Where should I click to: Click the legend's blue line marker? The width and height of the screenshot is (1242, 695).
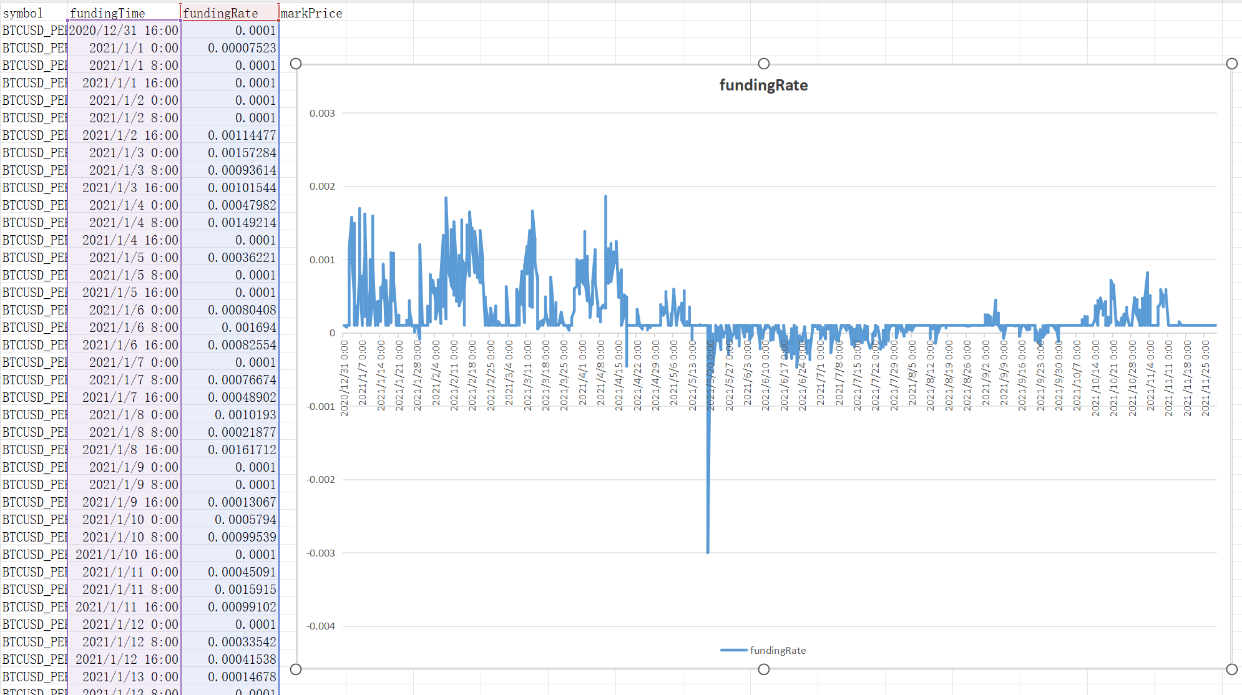click(733, 650)
